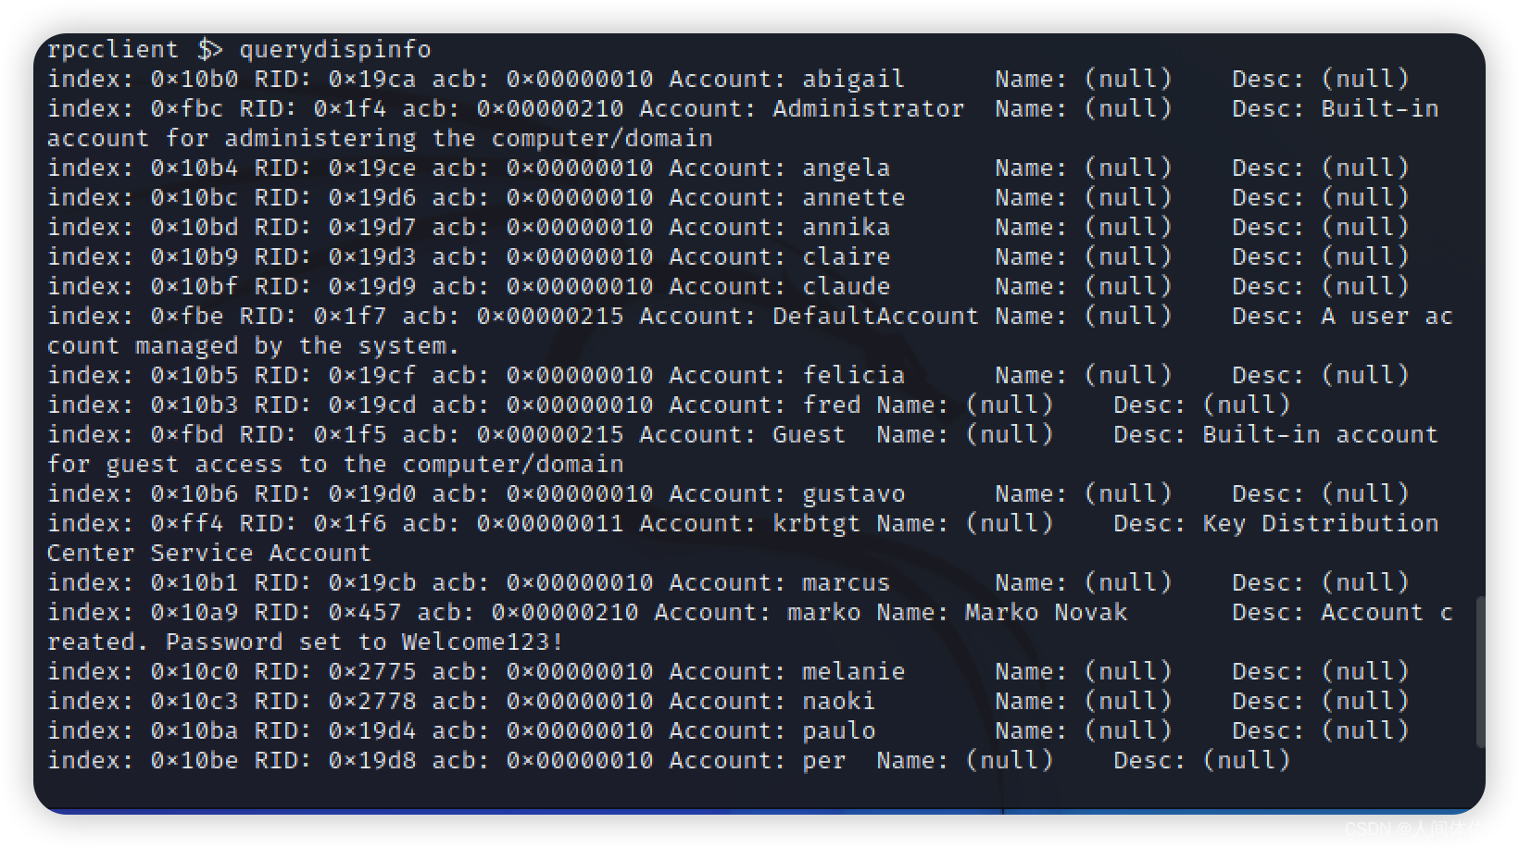This screenshot has height=848, width=1519.
Task: Click the paulo account name
Action: point(838,730)
